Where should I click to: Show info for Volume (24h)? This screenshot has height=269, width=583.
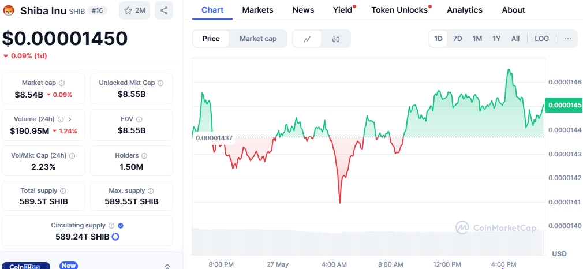(x=61, y=119)
